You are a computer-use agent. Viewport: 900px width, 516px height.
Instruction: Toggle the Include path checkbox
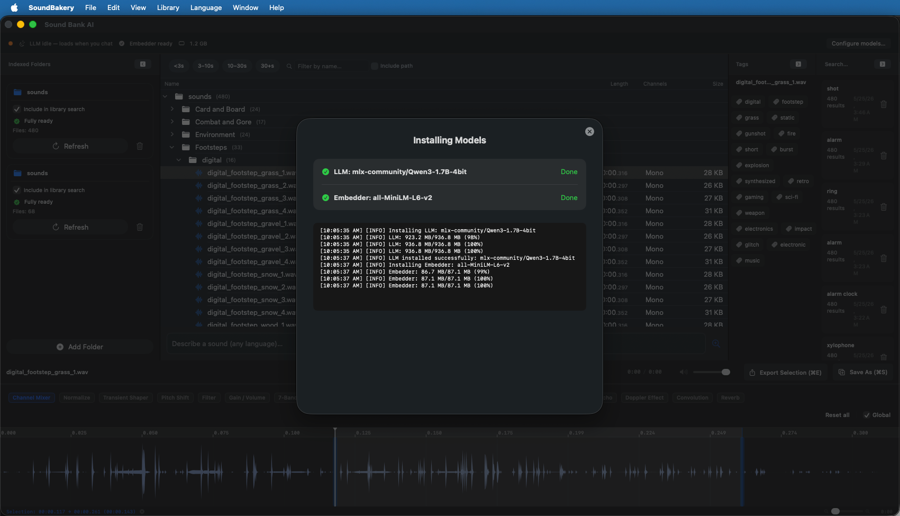coord(375,66)
